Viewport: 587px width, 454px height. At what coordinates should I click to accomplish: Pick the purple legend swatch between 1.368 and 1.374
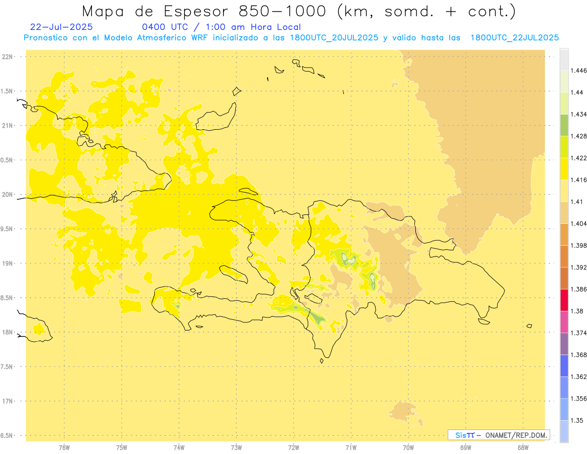(564, 343)
